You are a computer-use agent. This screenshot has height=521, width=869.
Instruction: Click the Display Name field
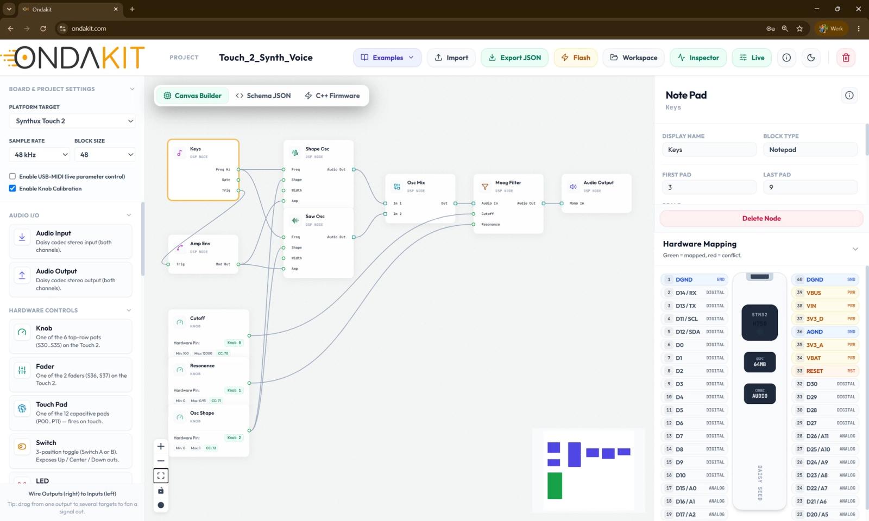709,150
